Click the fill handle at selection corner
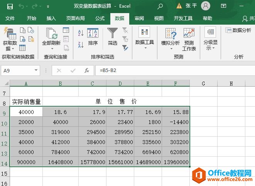 tap(190, 166)
